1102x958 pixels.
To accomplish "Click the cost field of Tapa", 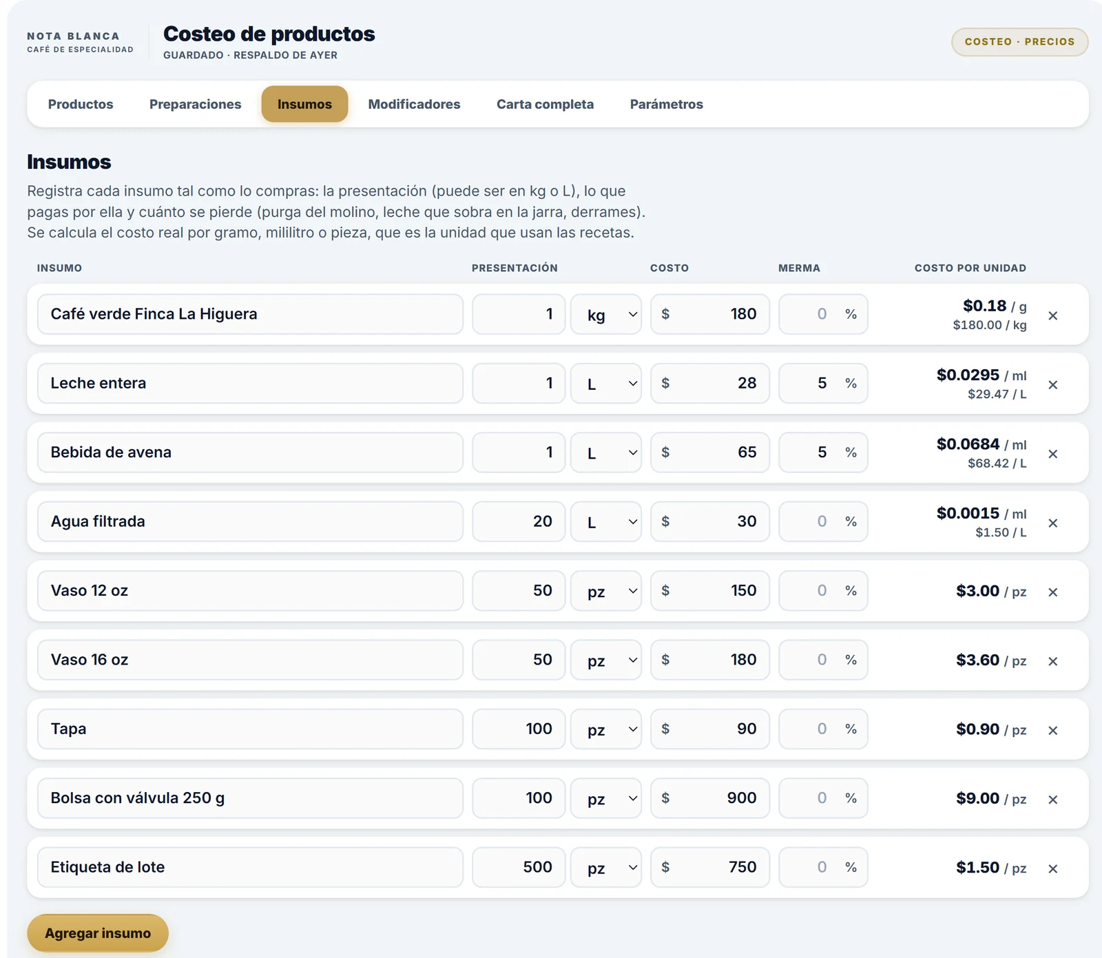I will click(710, 729).
